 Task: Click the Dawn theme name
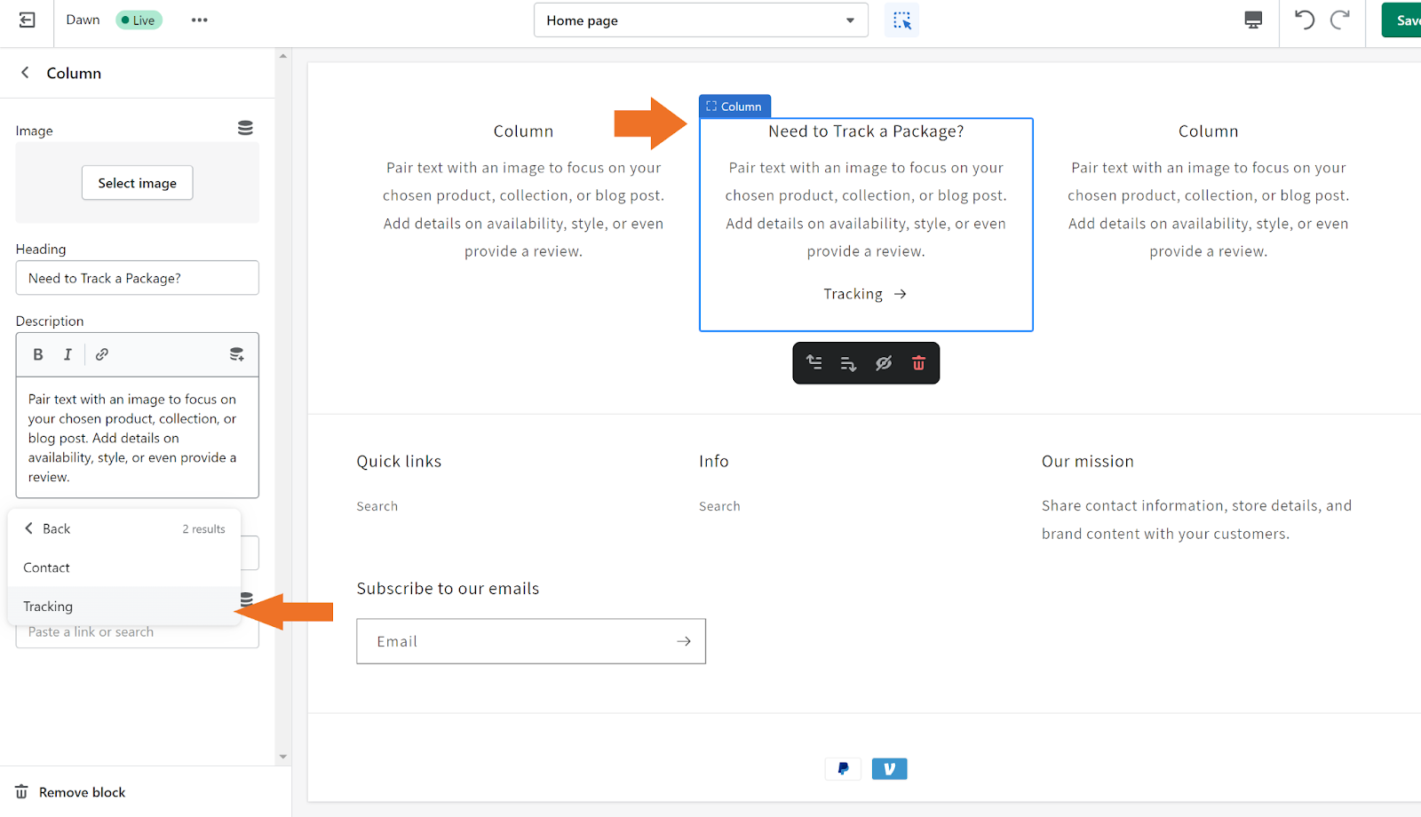point(83,20)
